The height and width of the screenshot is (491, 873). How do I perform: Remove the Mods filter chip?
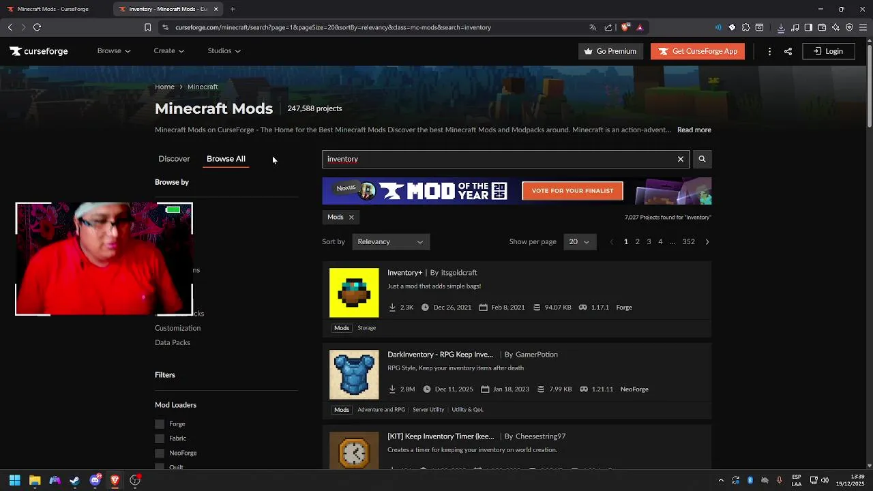[351, 217]
